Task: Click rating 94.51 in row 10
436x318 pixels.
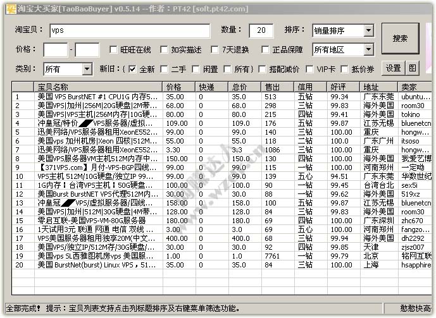Action: click(339, 176)
